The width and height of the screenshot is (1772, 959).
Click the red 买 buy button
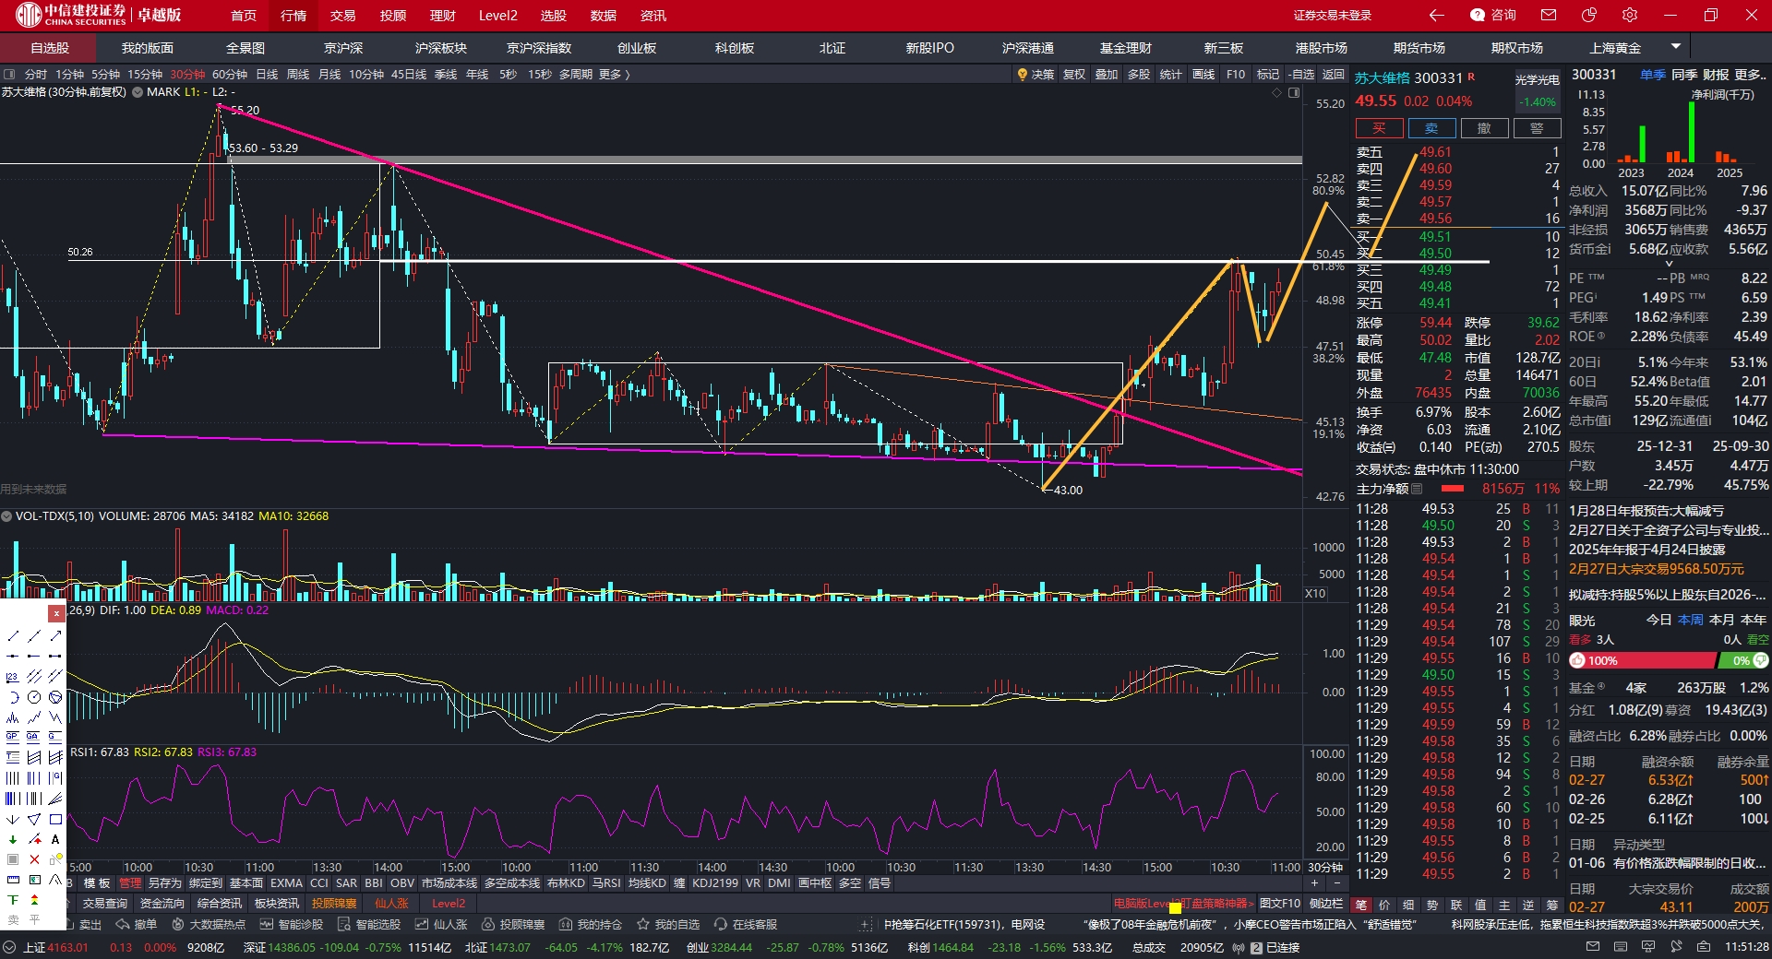(1379, 128)
